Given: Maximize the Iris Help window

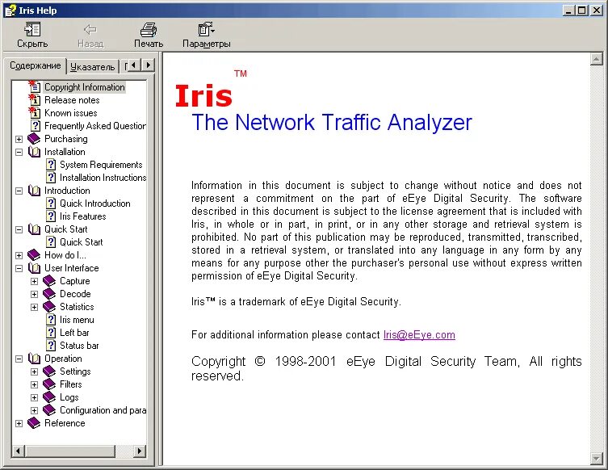Looking at the screenshot, I should (582, 10).
